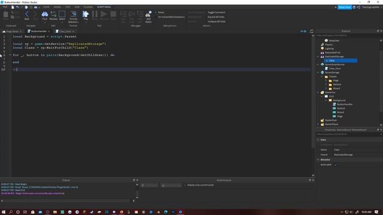Click the Pause playback icon
Viewport: 383px width, 215px height.
(95, 14)
